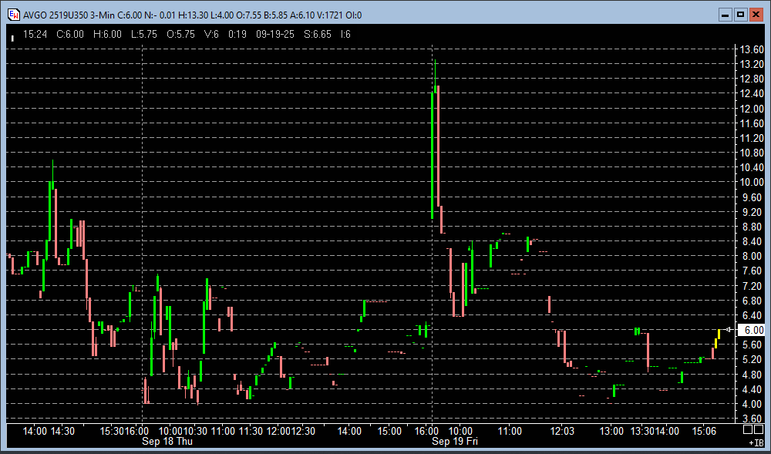Click the highlighted 6.00 current price label
The height and width of the screenshot is (454, 771).
751,330
